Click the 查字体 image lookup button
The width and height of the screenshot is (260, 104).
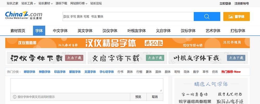[x=236, y=16]
